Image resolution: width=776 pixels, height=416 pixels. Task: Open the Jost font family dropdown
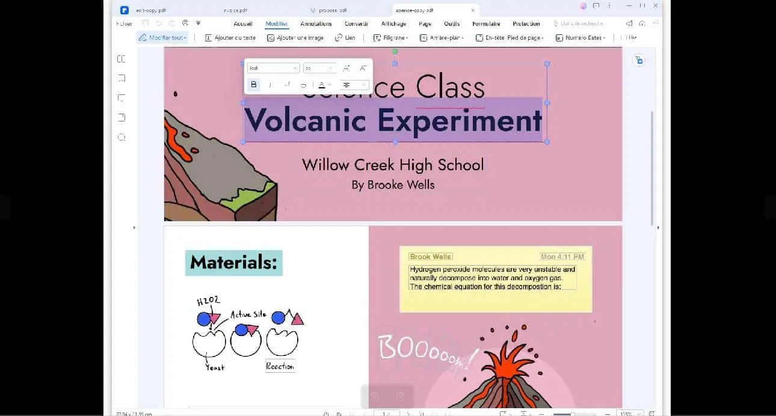pos(273,68)
